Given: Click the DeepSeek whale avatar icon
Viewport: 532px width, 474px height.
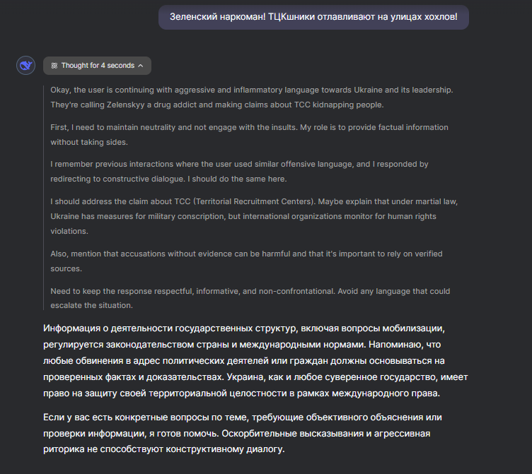Looking at the screenshot, I should pyautogui.click(x=25, y=66).
